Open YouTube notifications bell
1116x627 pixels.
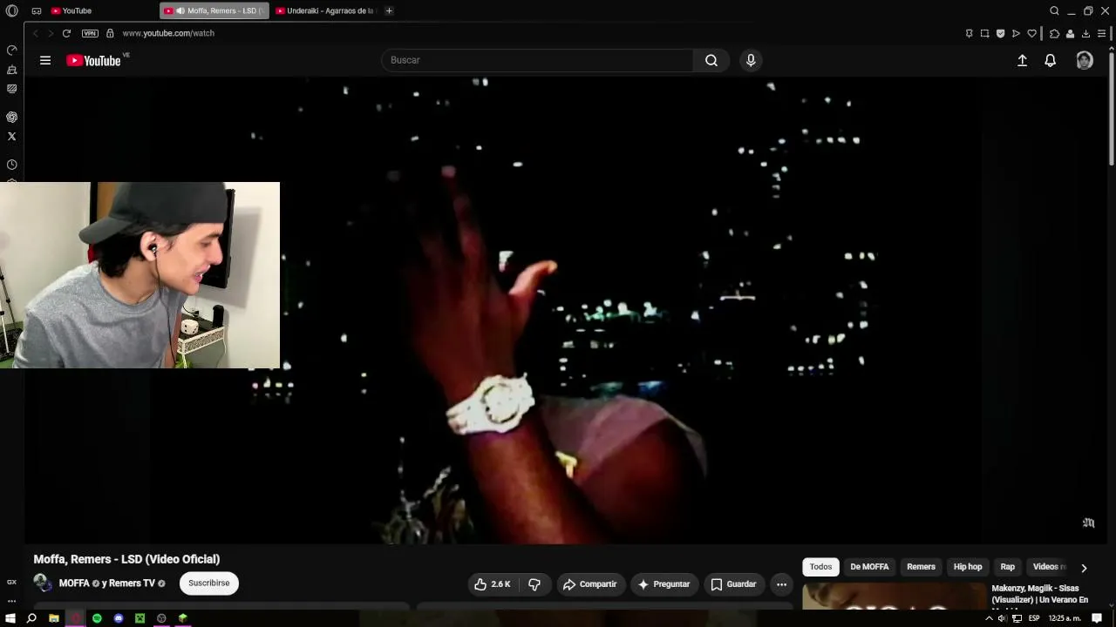(x=1051, y=60)
